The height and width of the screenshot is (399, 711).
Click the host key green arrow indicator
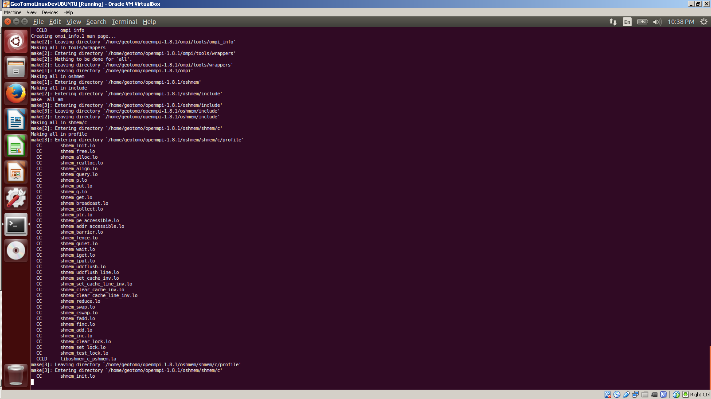click(686, 395)
